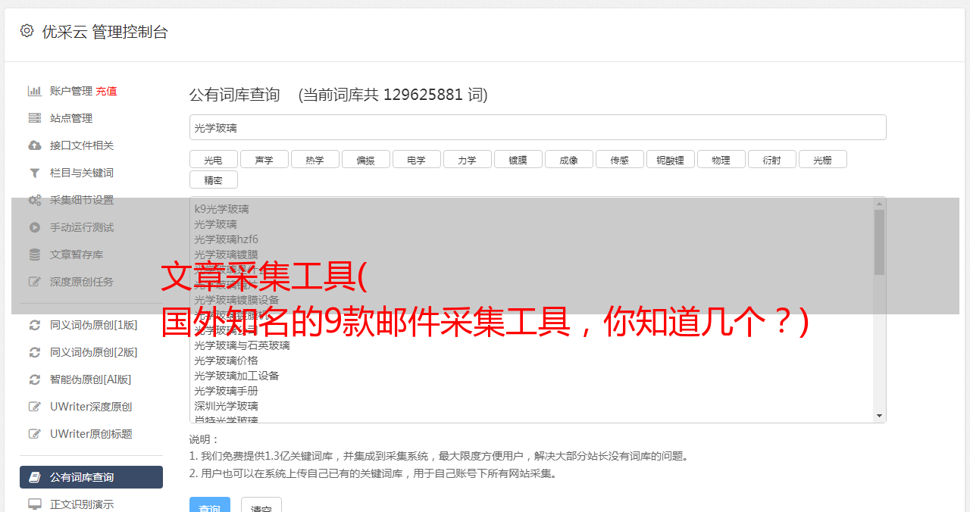Click the funnel icon beside 栏目与关键词
The height and width of the screenshot is (512, 970).
pyautogui.click(x=35, y=173)
